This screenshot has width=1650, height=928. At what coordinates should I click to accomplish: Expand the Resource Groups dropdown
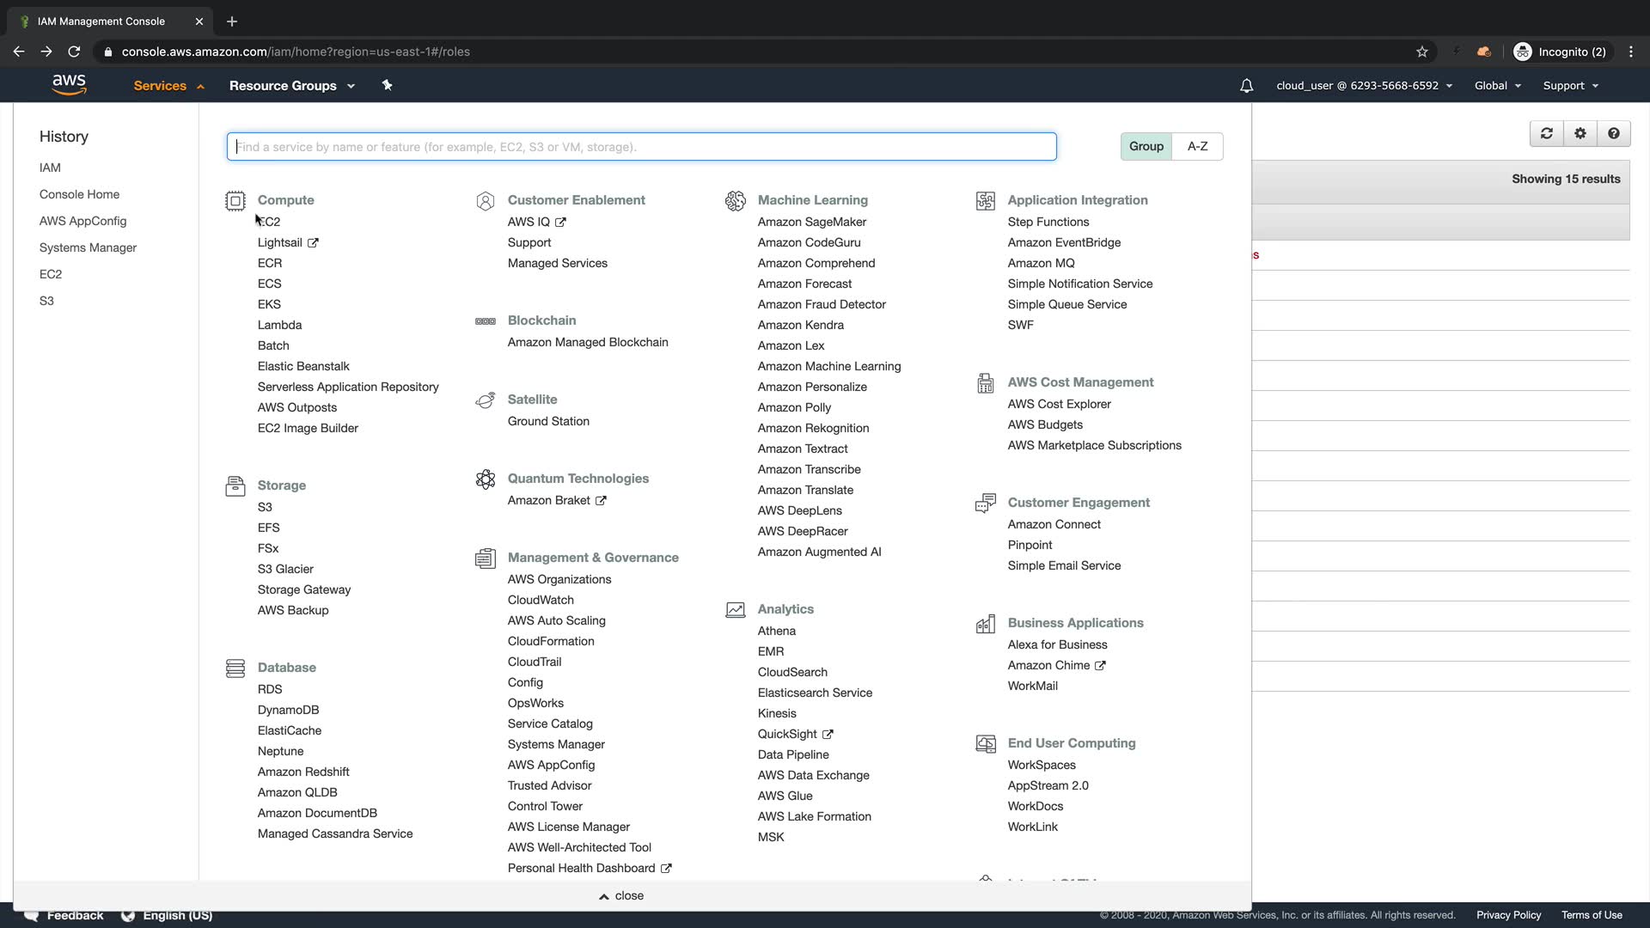tap(291, 86)
